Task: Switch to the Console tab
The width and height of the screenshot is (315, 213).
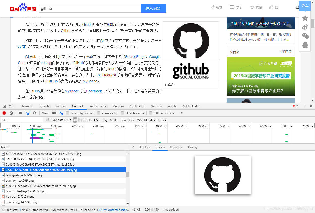Action: coord(44,106)
